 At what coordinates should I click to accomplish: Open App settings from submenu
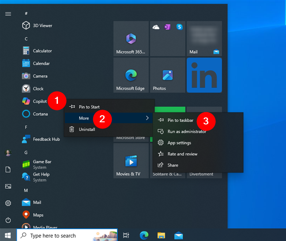(x=179, y=143)
